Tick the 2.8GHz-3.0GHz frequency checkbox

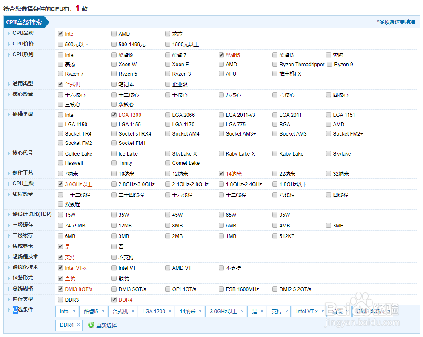[x=114, y=184]
